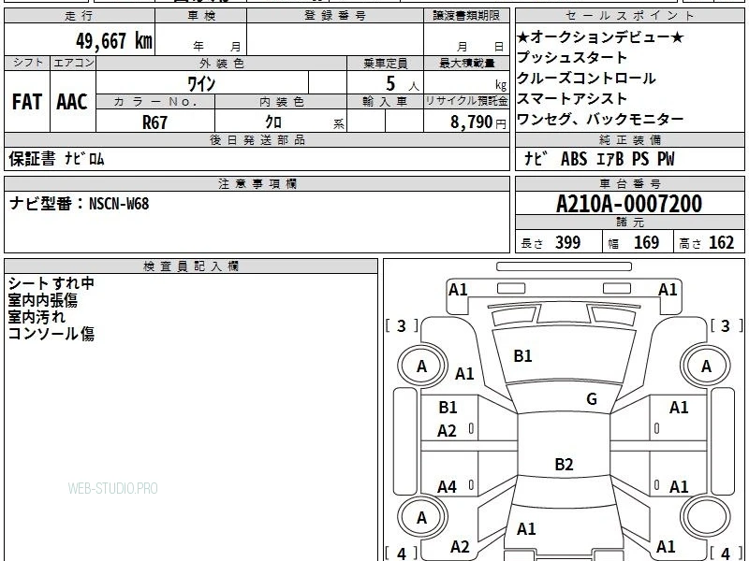749x561 pixels.
Task: Select the FAT shift value
Action: pos(27,102)
